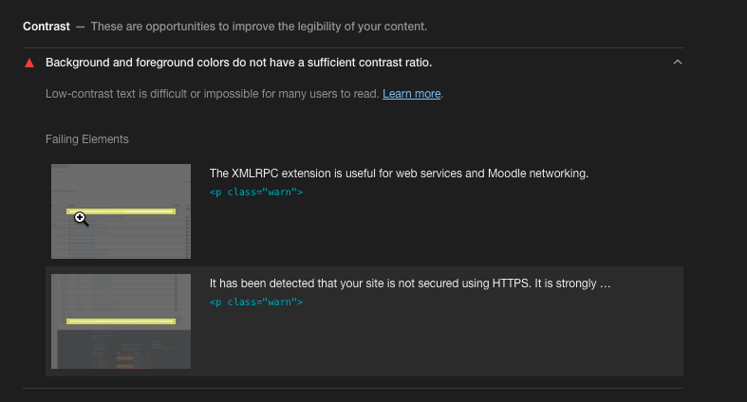
Task: Click the audit title about contrast ratio
Action: coord(238,63)
